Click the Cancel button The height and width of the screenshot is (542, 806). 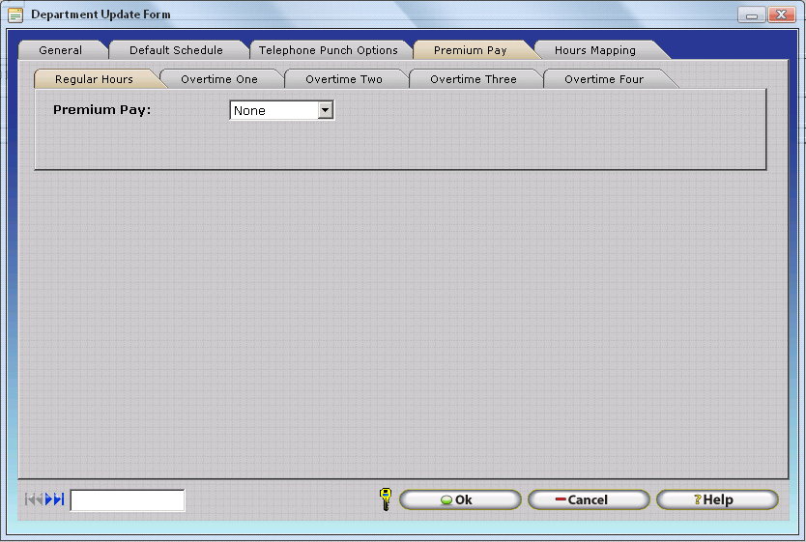(588, 499)
